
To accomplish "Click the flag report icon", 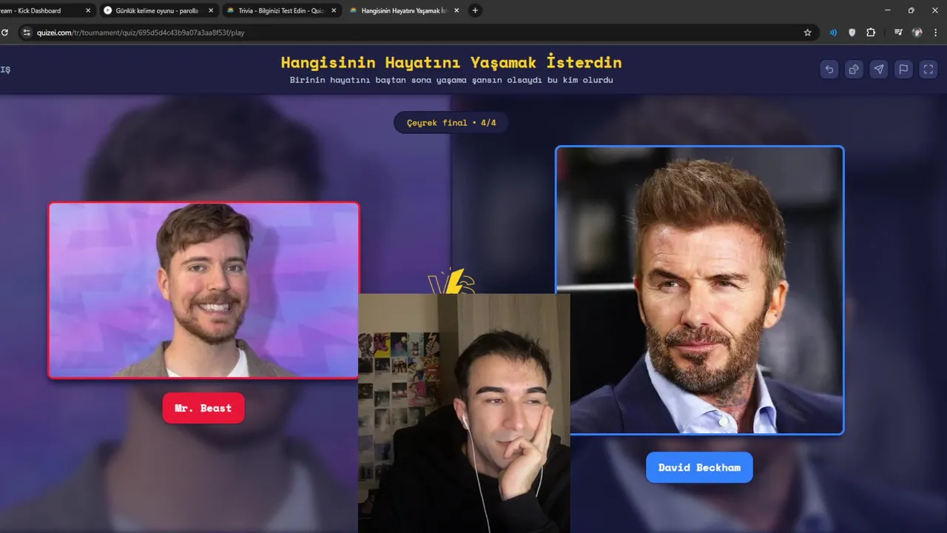I will tap(903, 69).
